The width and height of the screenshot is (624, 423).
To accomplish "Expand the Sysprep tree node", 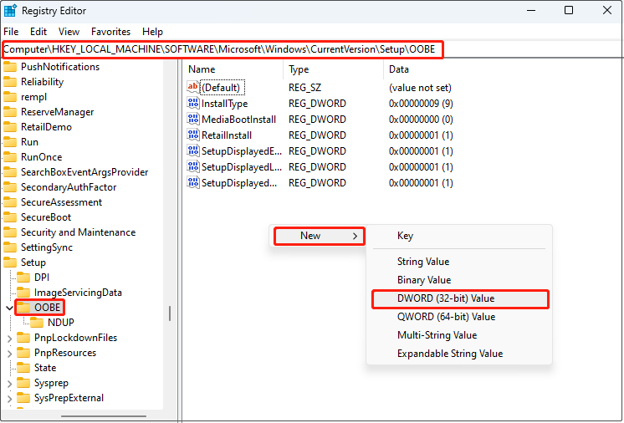I will (9, 383).
